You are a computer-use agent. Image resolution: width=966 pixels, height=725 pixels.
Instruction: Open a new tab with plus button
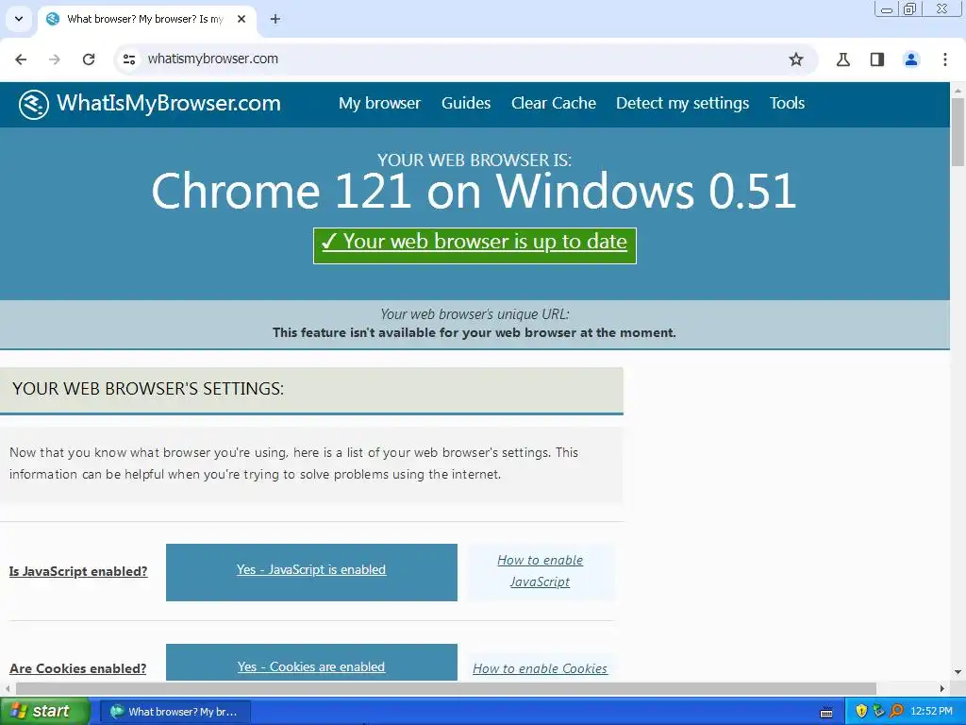coord(275,19)
